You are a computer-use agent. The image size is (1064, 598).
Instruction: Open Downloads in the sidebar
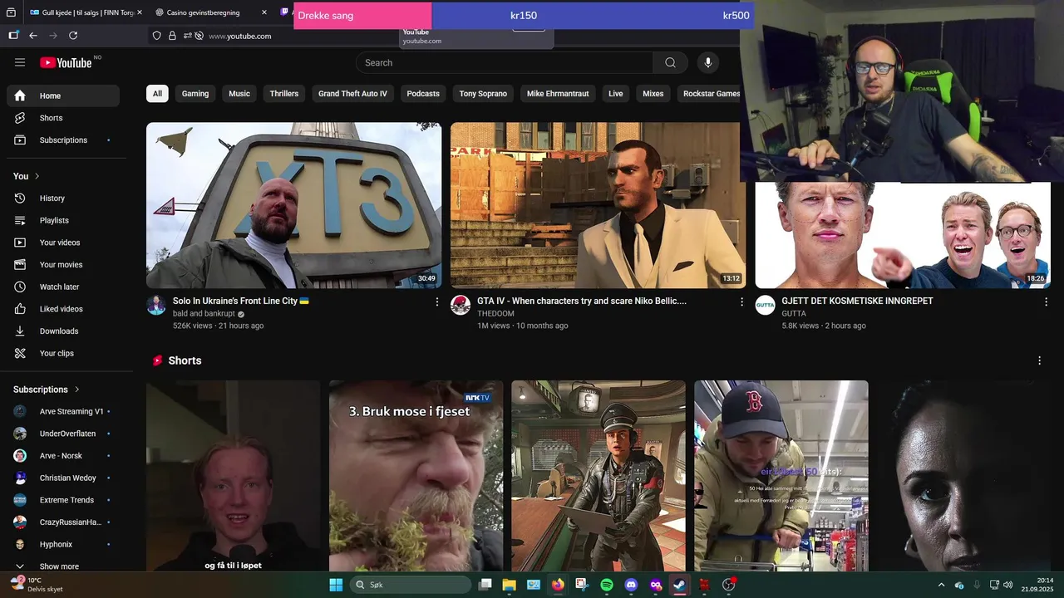[63, 331]
